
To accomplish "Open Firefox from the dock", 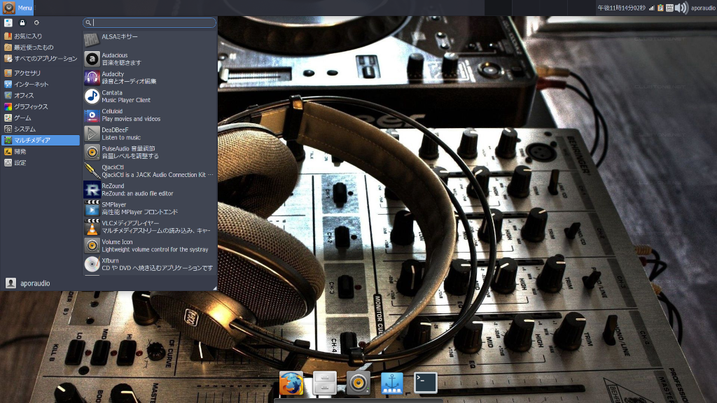I will point(291,383).
